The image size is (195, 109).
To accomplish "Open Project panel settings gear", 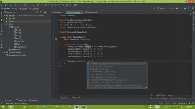I will [45, 12].
